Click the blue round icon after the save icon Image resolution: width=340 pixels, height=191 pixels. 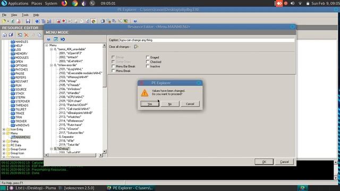(x=37, y=21)
